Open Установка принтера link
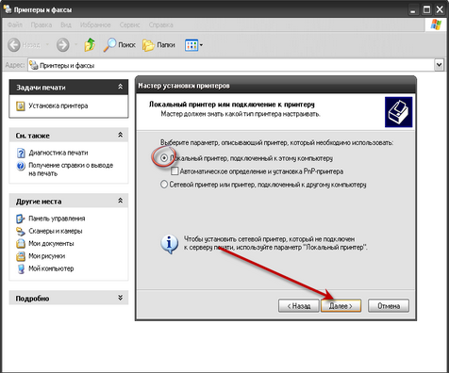Viewport: 449px width, 373px height. [x=58, y=105]
